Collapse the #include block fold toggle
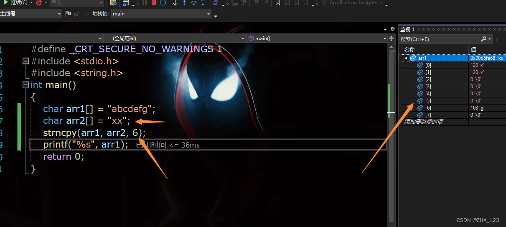Image resolution: width=506 pixels, height=227 pixels. 26,61
